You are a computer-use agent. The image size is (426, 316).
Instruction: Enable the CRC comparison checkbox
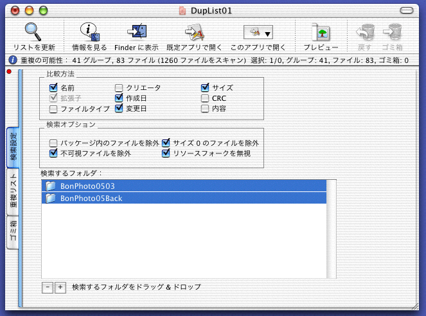[205, 98]
